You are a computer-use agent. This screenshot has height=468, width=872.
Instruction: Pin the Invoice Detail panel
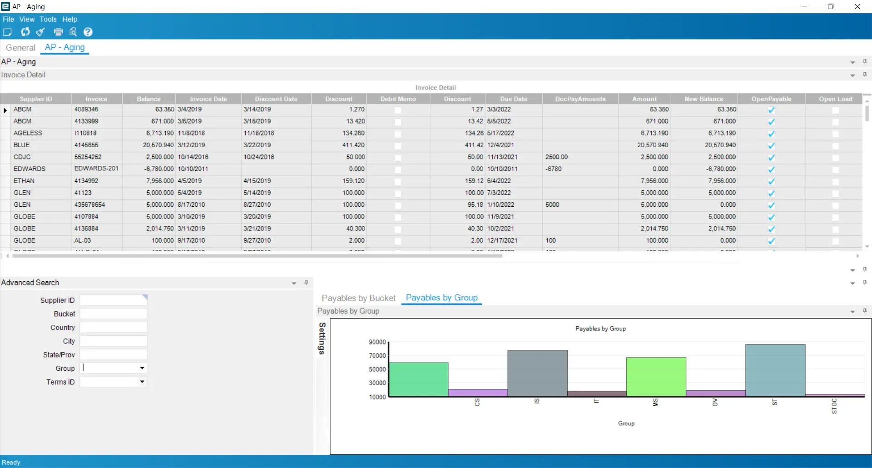click(865, 75)
